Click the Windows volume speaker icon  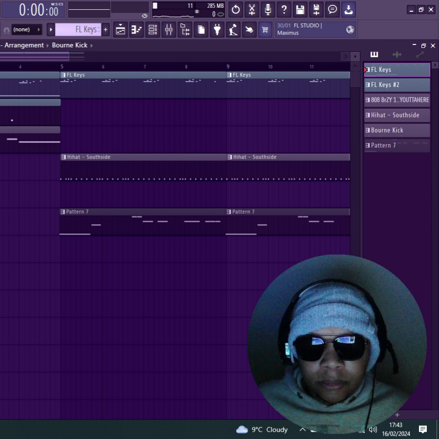click(x=373, y=429)
